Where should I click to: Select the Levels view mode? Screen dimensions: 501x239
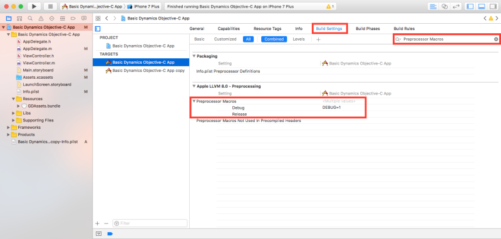[x=299, y=39]
